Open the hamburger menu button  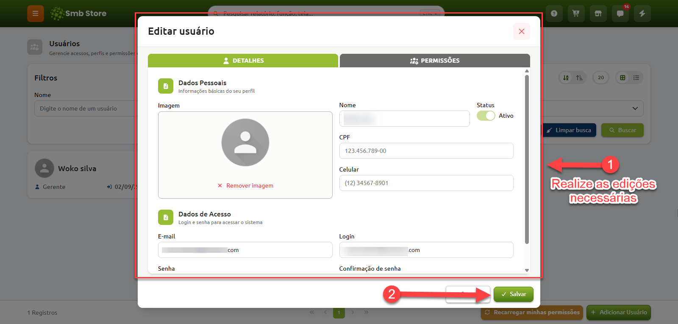[x=36, y=14]
